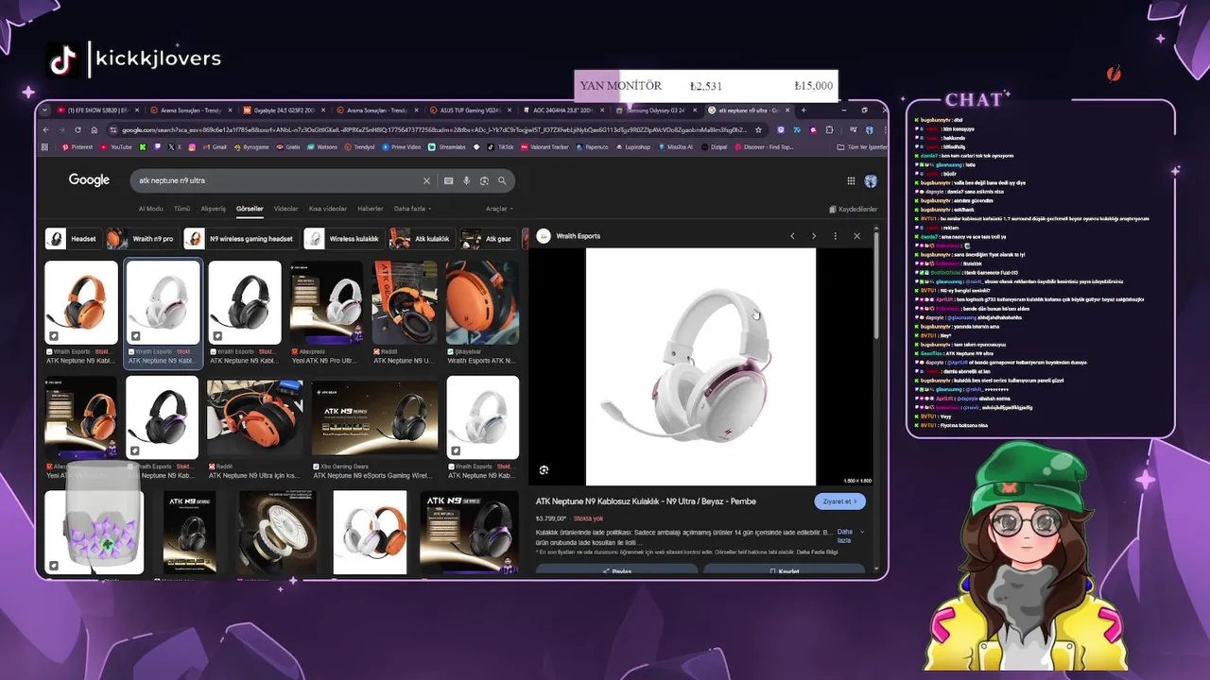
Task: Open the Prime Video bookmark
Action: tap(402, 147)
